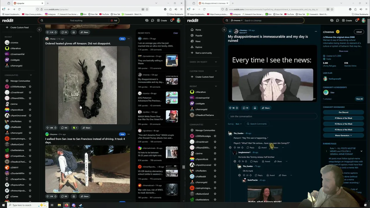Collapse Custom Feeds section in right window

216,71
